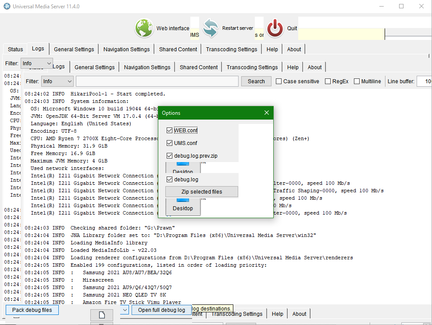Open the Help tab in the second tab row
Viewport: 432px width, 325px height.
(x=293, y=67)
